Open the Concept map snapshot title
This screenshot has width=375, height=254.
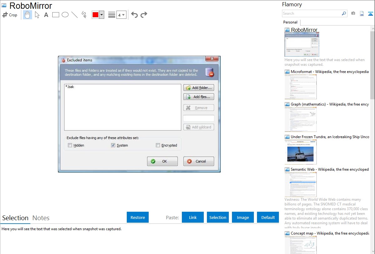coord(330,233)
